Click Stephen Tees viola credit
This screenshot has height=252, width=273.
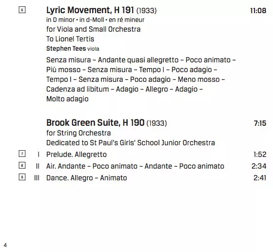click(x=73, y=49)
